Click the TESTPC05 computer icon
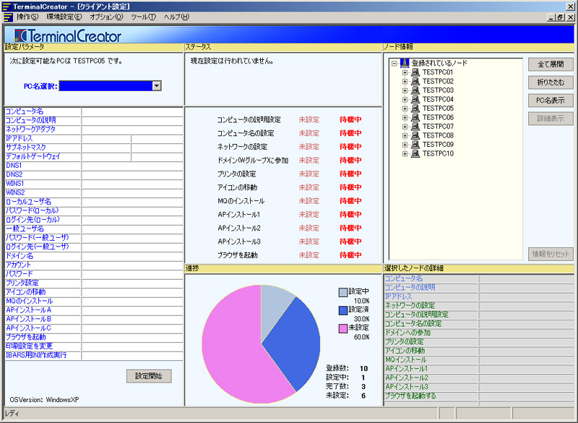This screenshot has height=423, width=578. (x=415, y=108)
